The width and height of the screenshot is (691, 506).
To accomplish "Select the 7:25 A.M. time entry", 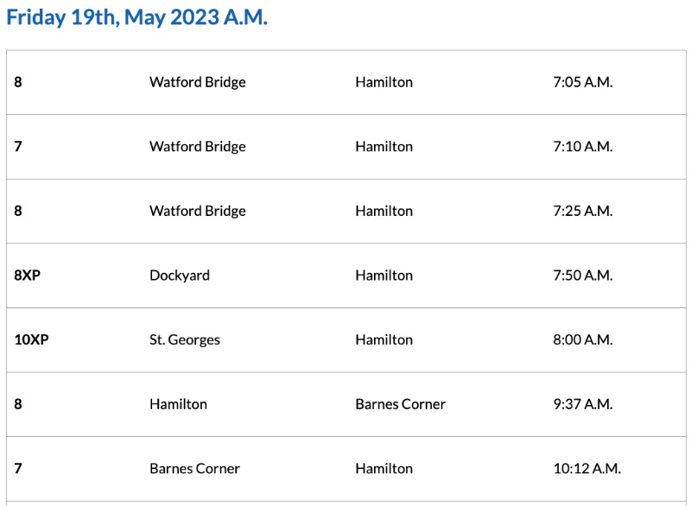I will (582, 211).
